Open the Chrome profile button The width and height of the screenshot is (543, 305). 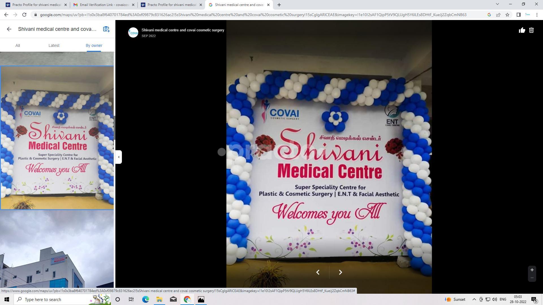pyautogui.click(x=528, y=15)
